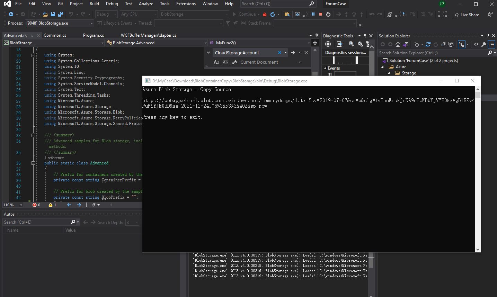Open Diagnostic Tools settings gear

click(x=328, y=44)
